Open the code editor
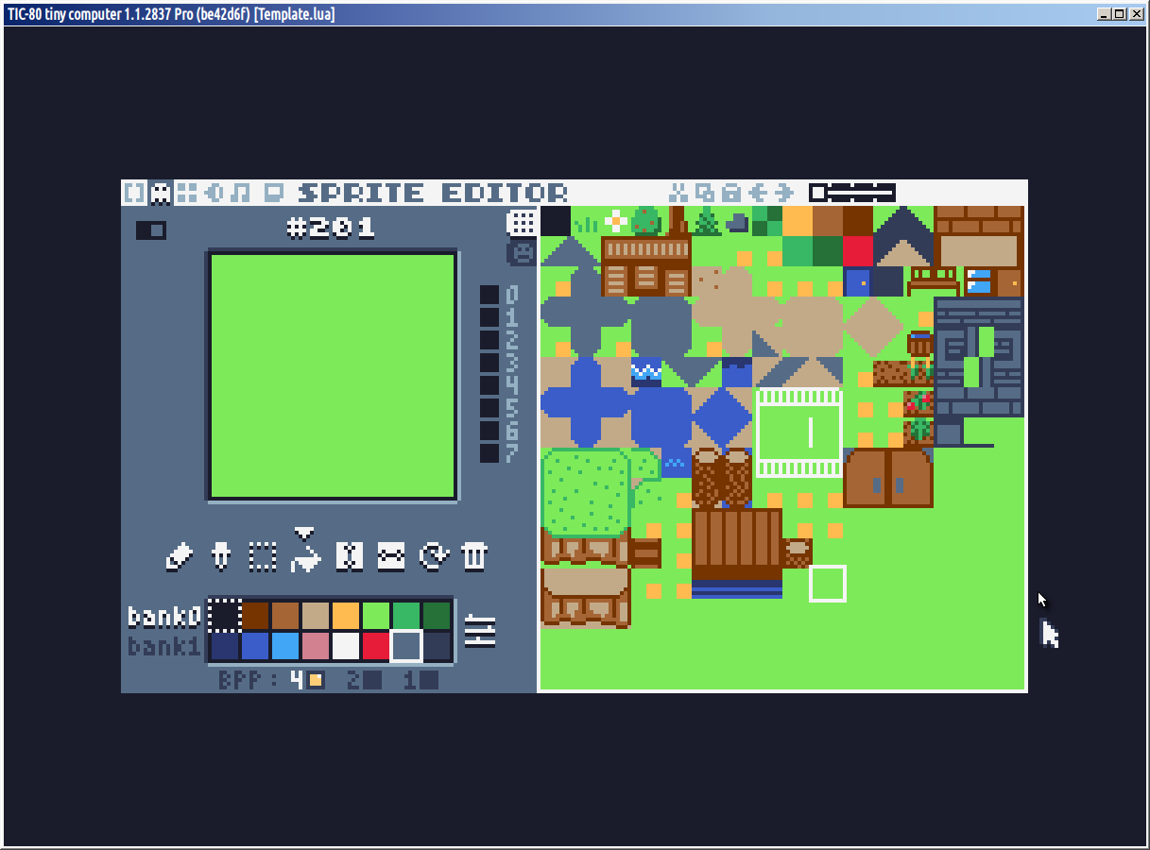The image size is (1150, 850). coord(135,193)
